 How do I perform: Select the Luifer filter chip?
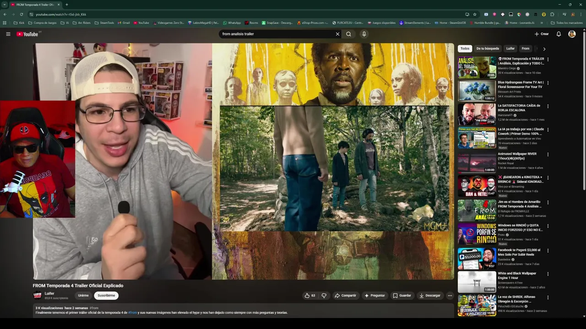pyautogui.click(x=510, y=48)
